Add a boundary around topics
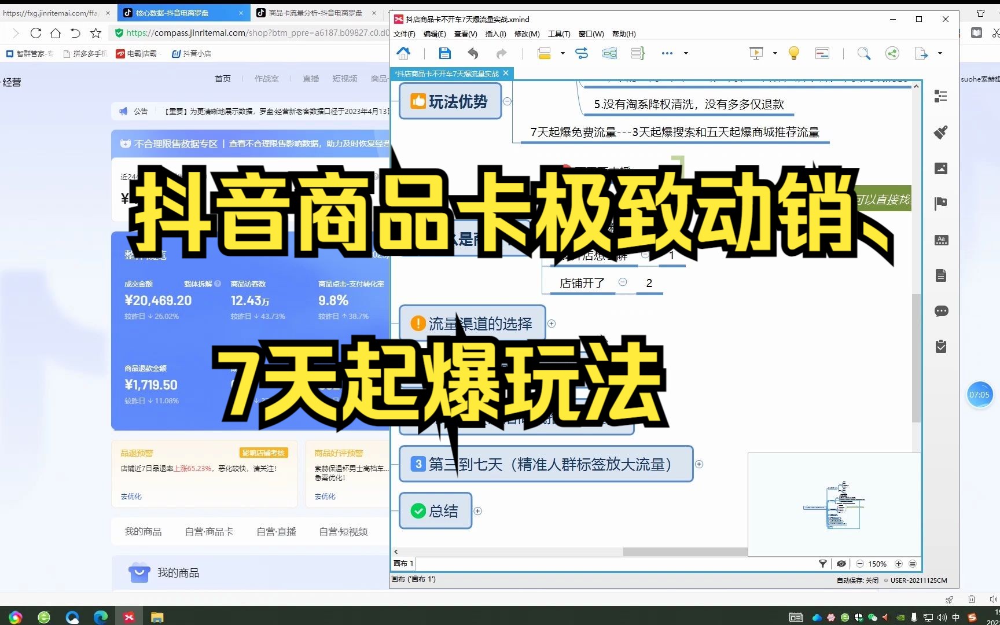The image size is (1000, 625). pyautogui.click(x=609, y=53)
